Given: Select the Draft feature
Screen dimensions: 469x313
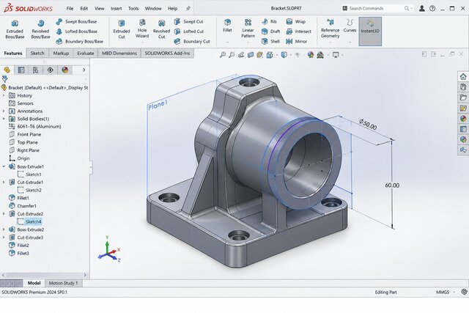Looking at the screenshot, I should (x=271, y=32).
